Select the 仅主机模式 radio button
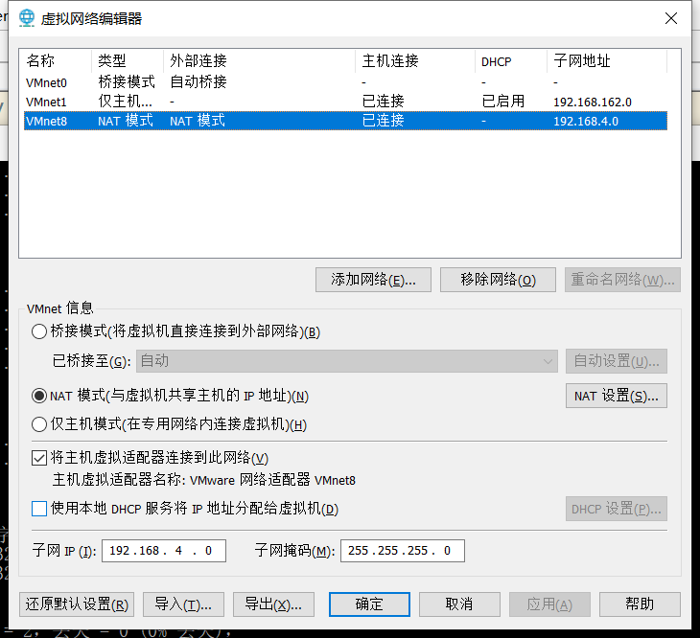This screenshot has height=638, width=700. coord(39,424)
